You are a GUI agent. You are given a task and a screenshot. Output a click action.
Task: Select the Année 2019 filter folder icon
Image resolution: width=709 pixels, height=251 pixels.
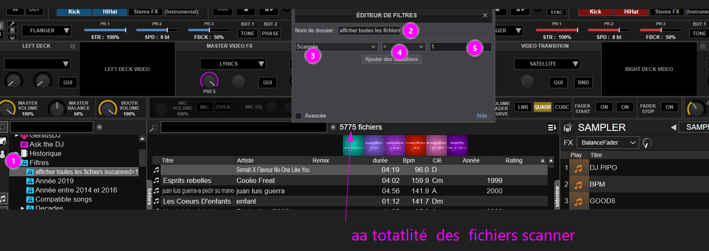pyautogui.click(x=30, y=181)
